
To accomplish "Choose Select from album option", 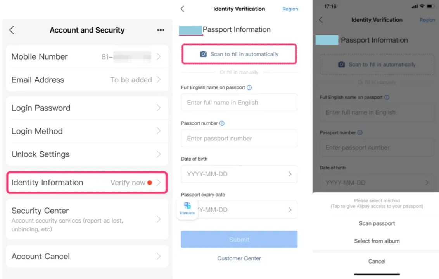I will click(x=377, y=241).
